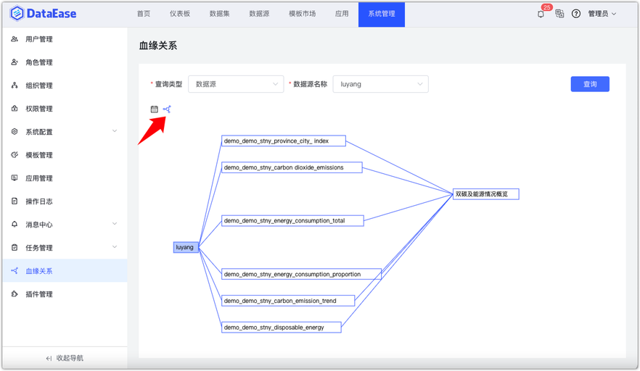Open the 查询类型 dropdown showing 数据源
Image resolution: width=640 pixels, height=371 pixels.
pos(236,84)
